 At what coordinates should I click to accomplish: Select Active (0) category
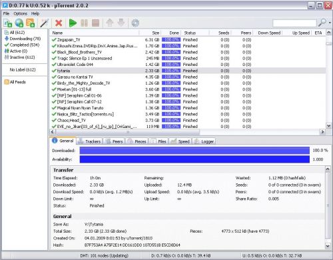click(x=16, y=51)
